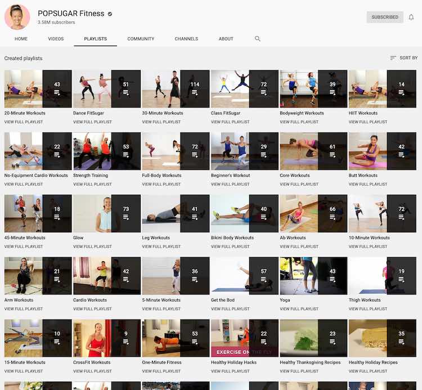View full playlist for Bikini Body Workouts
422x390 pixels.
(230, 246)
